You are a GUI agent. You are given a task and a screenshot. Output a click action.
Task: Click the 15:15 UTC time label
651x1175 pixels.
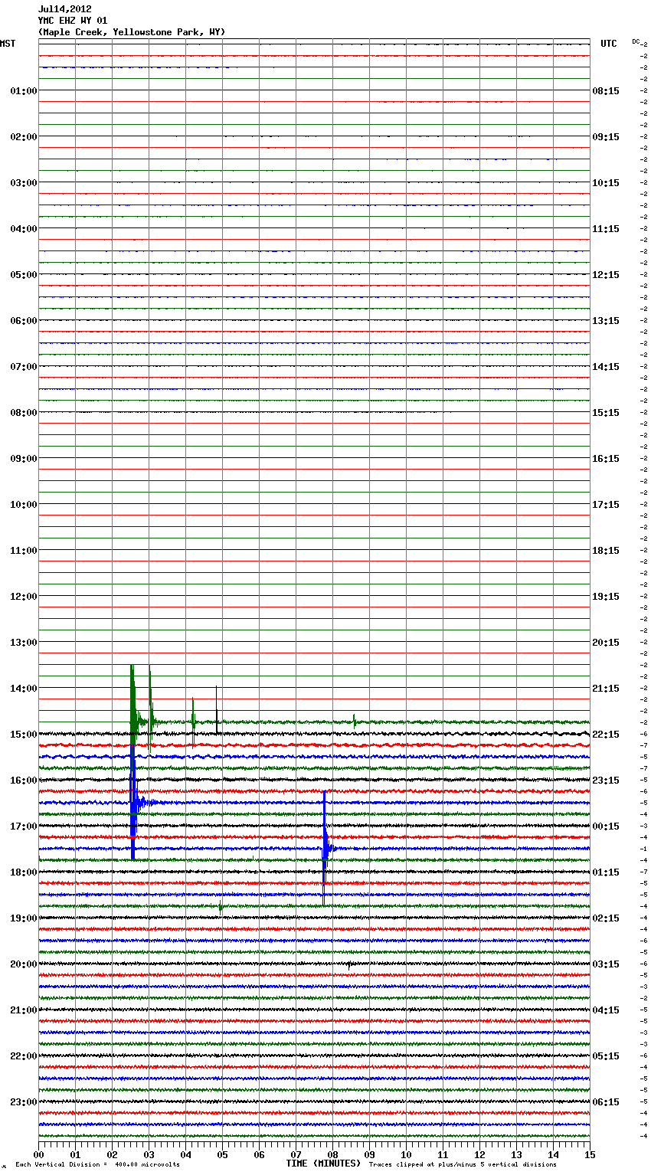tap(606, 413)
